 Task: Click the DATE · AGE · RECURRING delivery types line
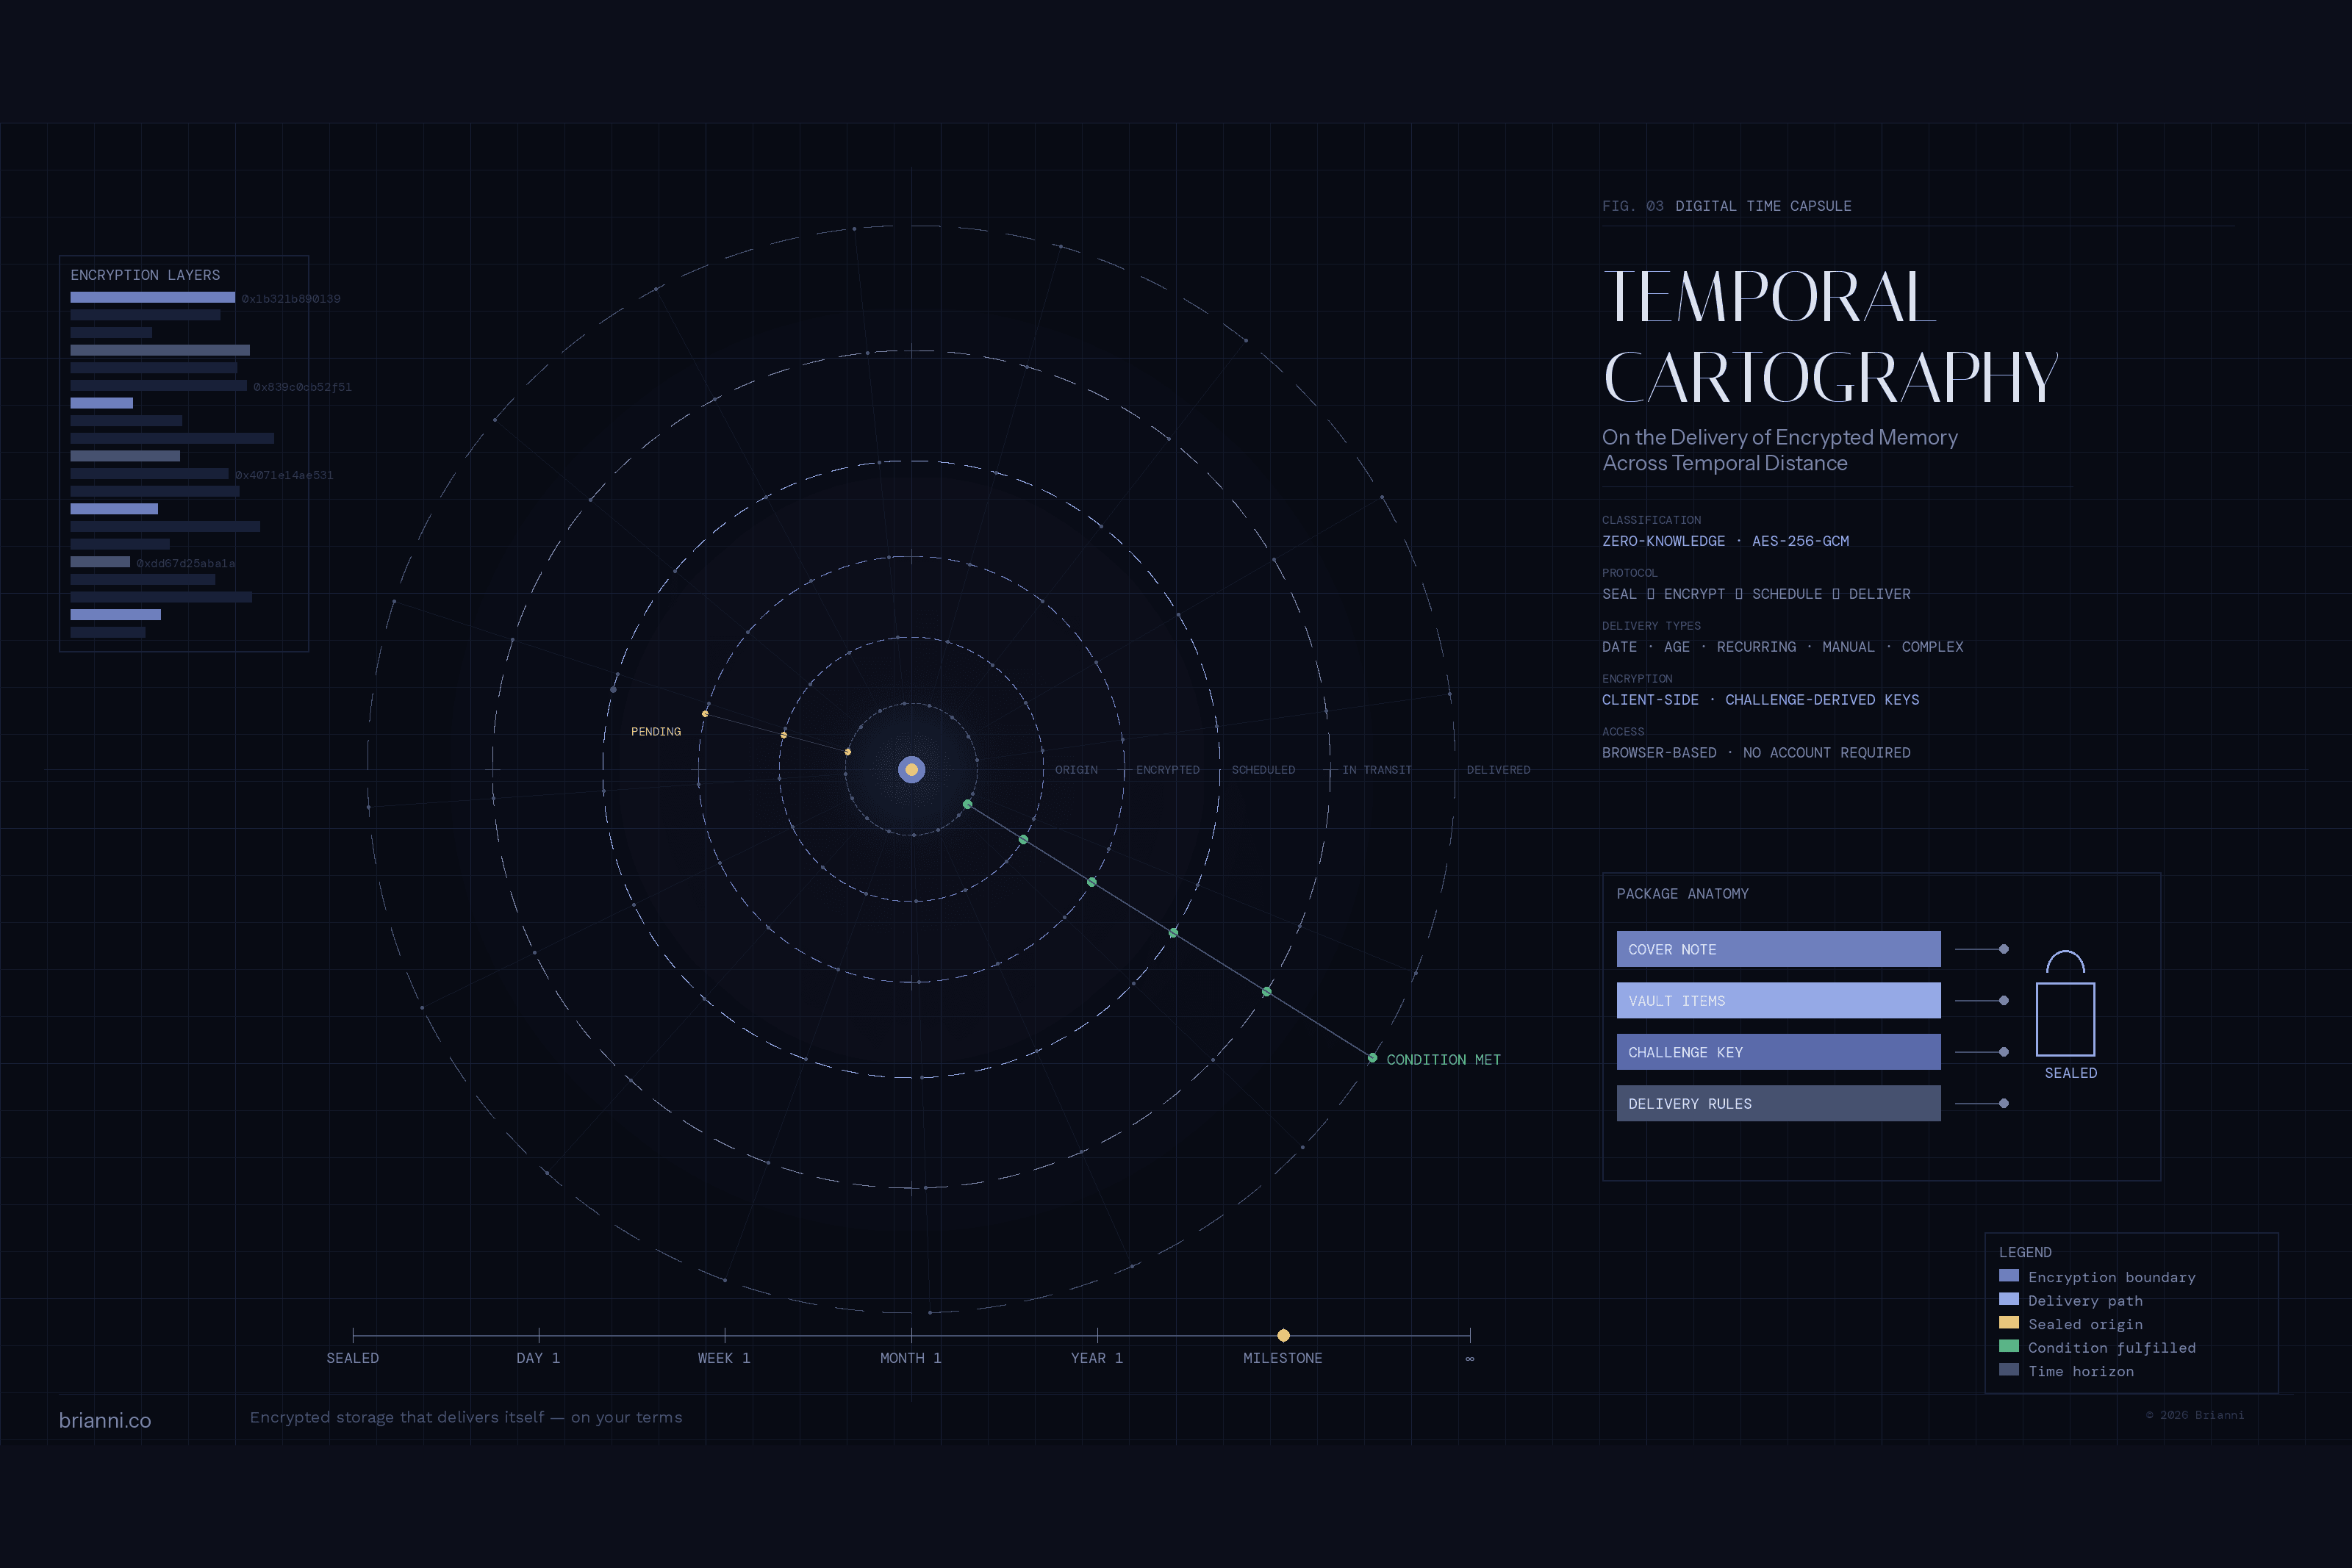(x=1783, y=647)
